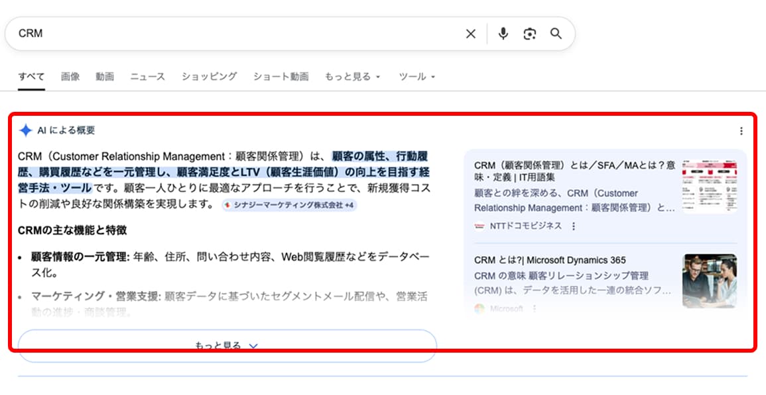The height and width of the screenshot is (395, 766).
Task: Click the シナジーマーケティング株式会社 +4 source chip
Action: [x=290, y=205]
